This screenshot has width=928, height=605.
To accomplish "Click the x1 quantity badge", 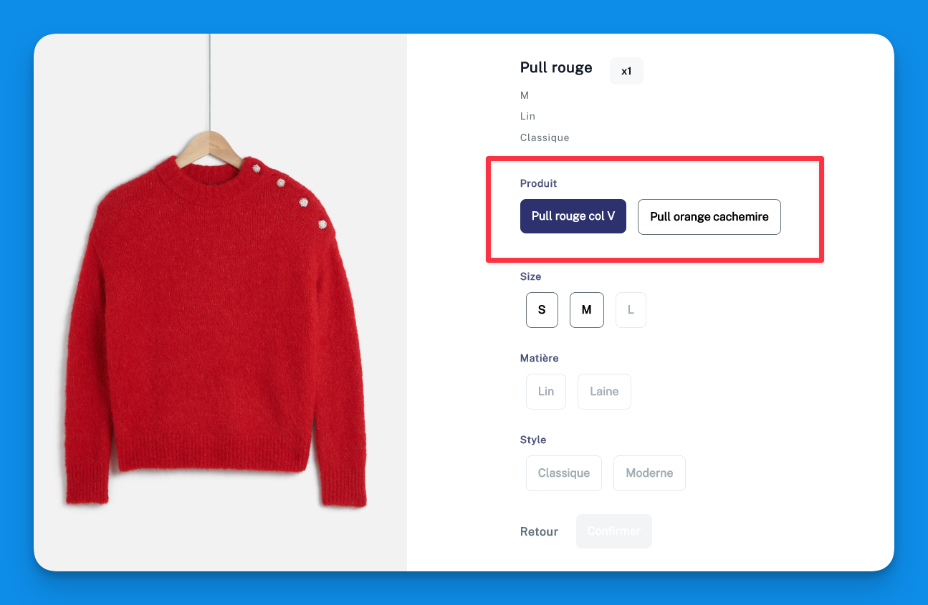I will 626,71.
